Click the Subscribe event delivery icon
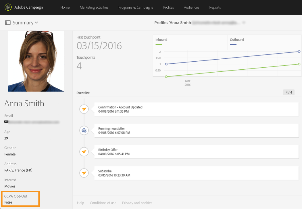302x209 pixels. point(84,173)
